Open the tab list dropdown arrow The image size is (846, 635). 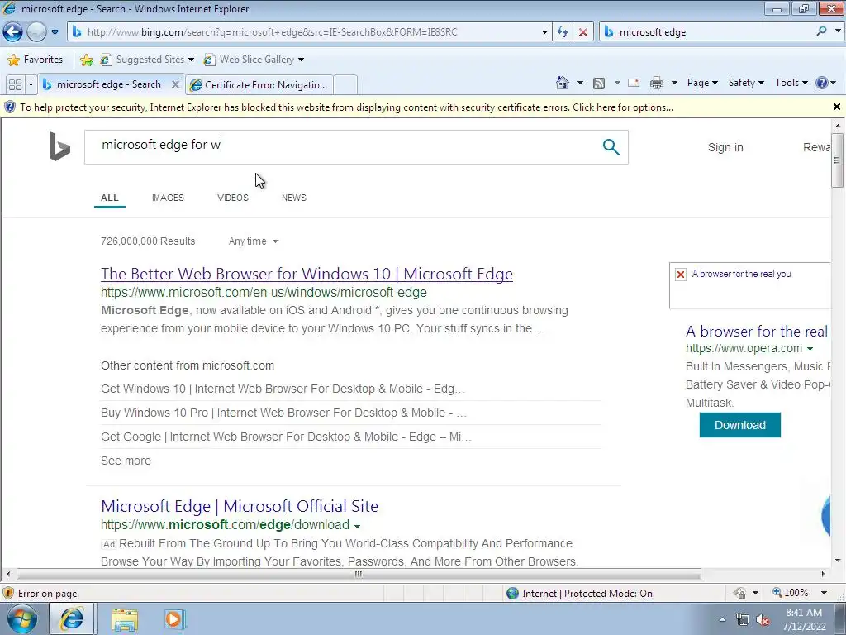point(31,85)
